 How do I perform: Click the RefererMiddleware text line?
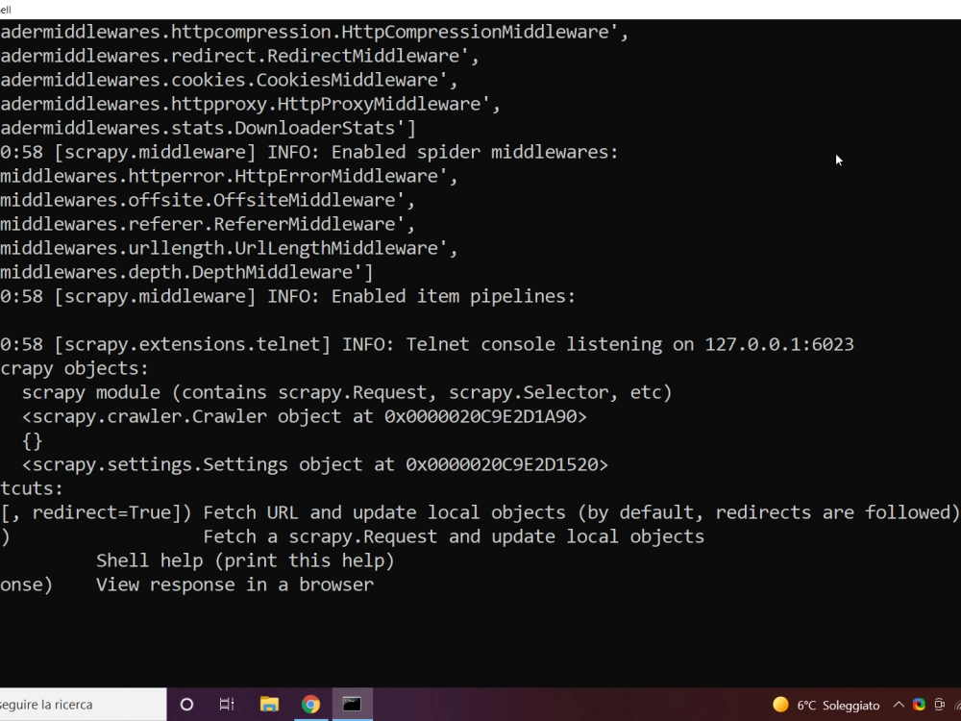pyautogui.click(x=208, y=224)
